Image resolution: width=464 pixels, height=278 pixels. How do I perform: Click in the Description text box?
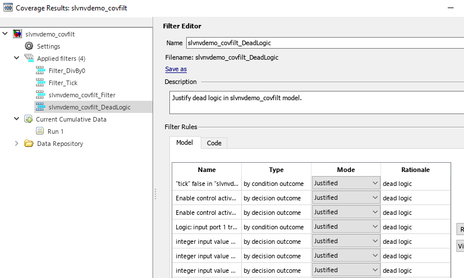tap(316, 103)
